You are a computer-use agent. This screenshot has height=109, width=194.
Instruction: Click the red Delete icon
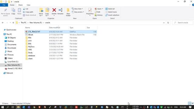(x=54, y=10)
